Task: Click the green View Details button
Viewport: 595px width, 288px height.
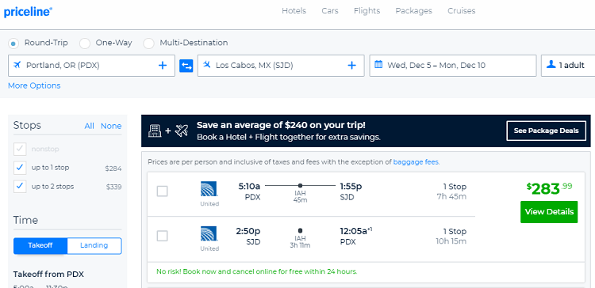Action: [549, 212]
